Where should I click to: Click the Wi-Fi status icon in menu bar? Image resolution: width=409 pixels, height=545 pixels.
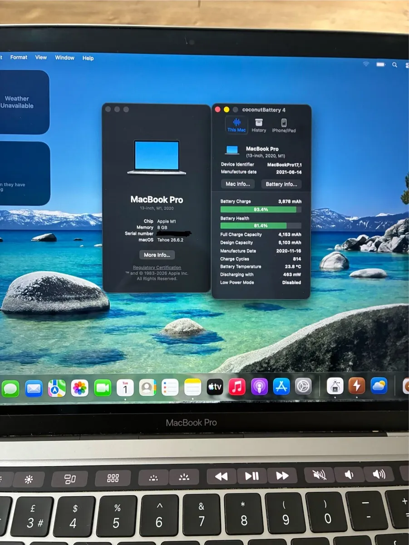pyautogui.click(x=366, y=64)
